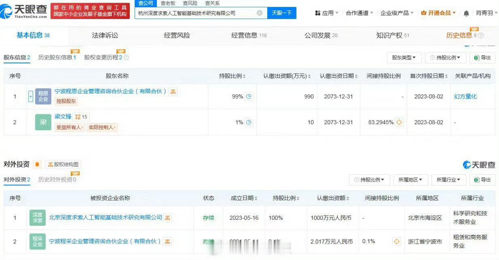The image size is (499, 260).
Task: Open the 开通会员 dropdown
Action: [438, 13]
